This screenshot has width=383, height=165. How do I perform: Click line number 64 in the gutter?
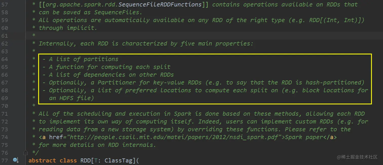[x=5, y=59]
